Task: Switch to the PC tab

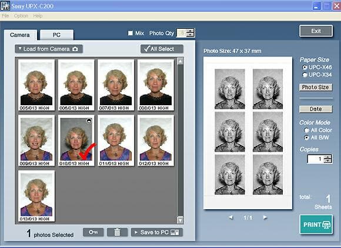Action: (56, 35)
